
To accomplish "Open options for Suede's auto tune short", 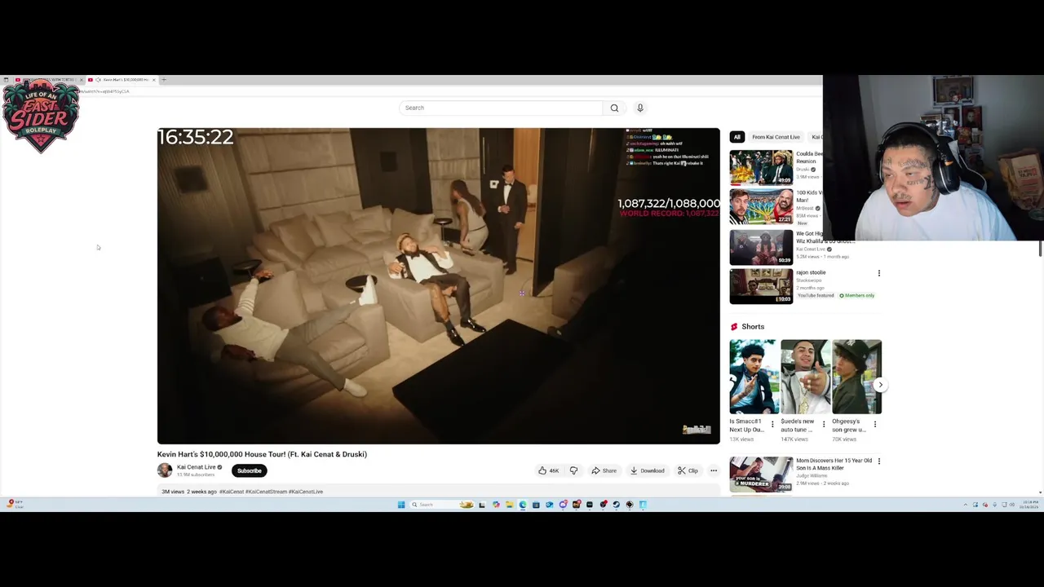I will point(824,424).
